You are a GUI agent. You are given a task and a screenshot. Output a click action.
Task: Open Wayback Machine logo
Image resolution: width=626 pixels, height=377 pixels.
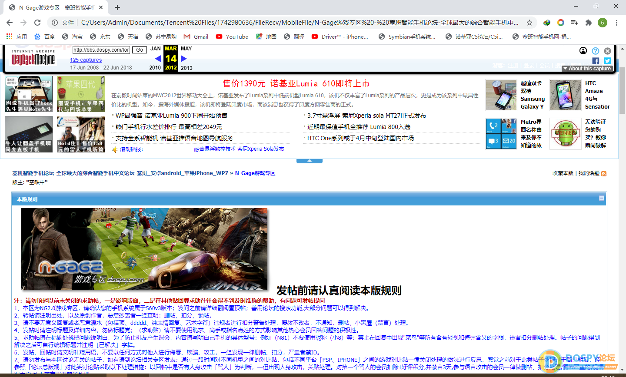pos(33,57)
